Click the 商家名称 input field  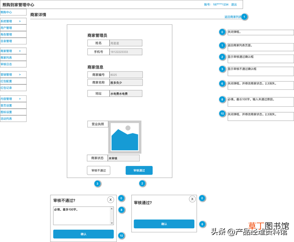126,82
